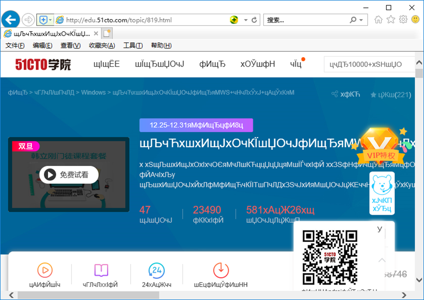Click the site search field with 10000+ placeholder
This screenshot has height=300, width=424.
(x=369, y=64)
